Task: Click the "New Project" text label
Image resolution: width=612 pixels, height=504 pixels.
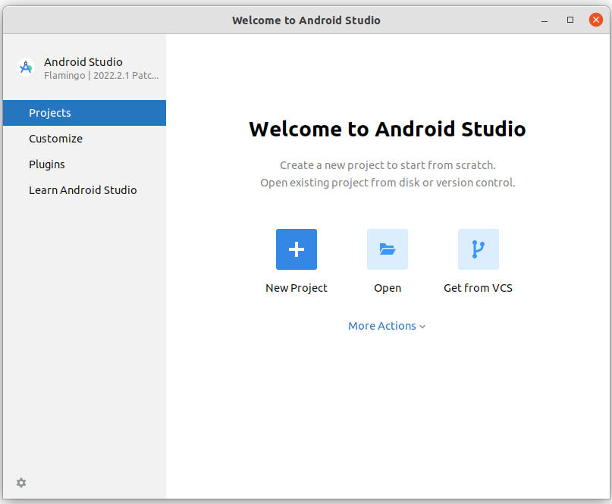Action: point(297,288)
